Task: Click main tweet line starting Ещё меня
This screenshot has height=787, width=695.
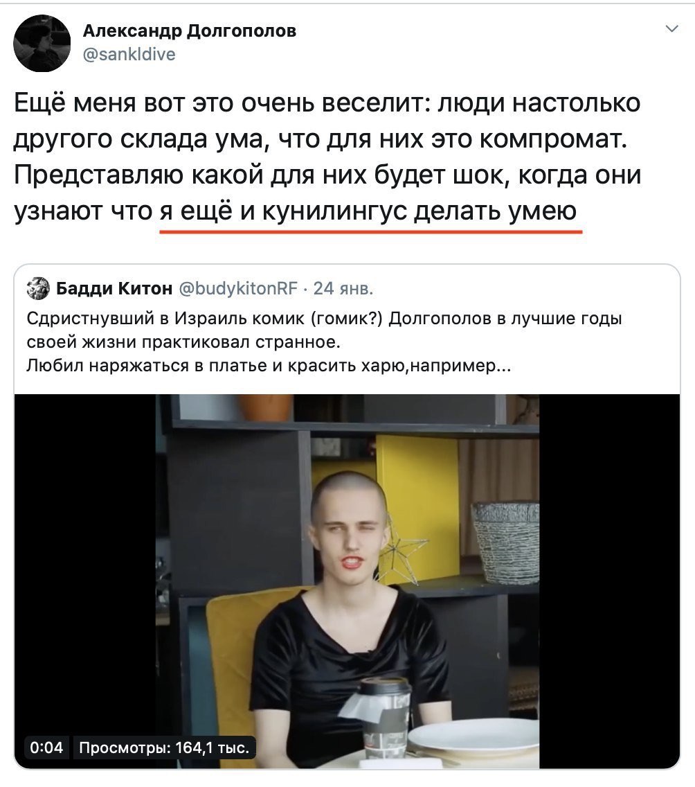Action: point(327,103)
